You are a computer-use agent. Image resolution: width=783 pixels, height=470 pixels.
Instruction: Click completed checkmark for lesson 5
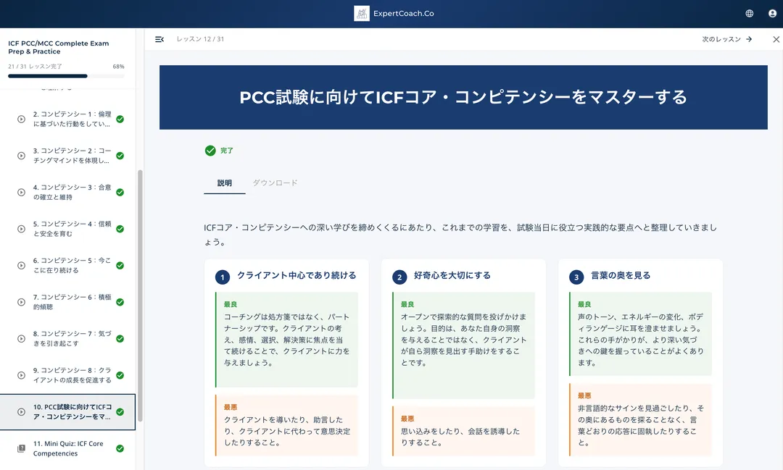[120, 229]
